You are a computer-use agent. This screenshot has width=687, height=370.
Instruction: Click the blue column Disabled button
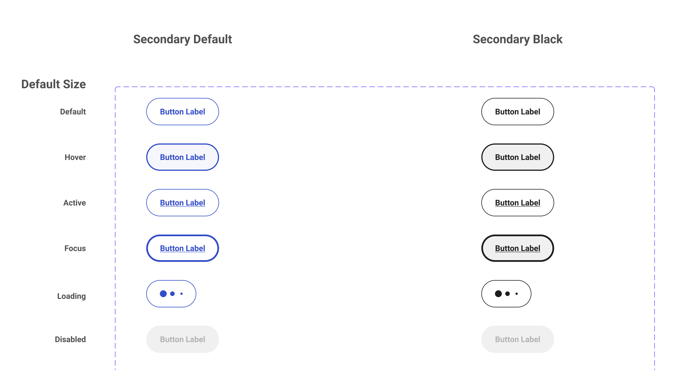pyautogui.click(x=182, y=339)
